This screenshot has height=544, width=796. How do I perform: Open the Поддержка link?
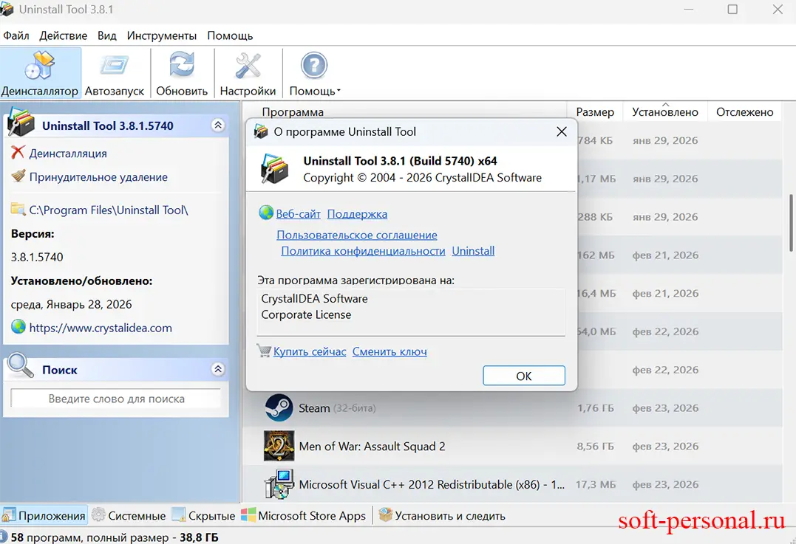[x=357, y=214]
